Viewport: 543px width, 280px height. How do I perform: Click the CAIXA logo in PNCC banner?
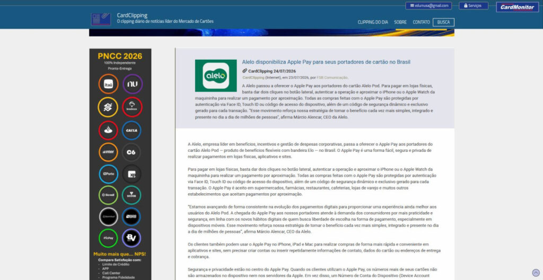tap(132, 130)
